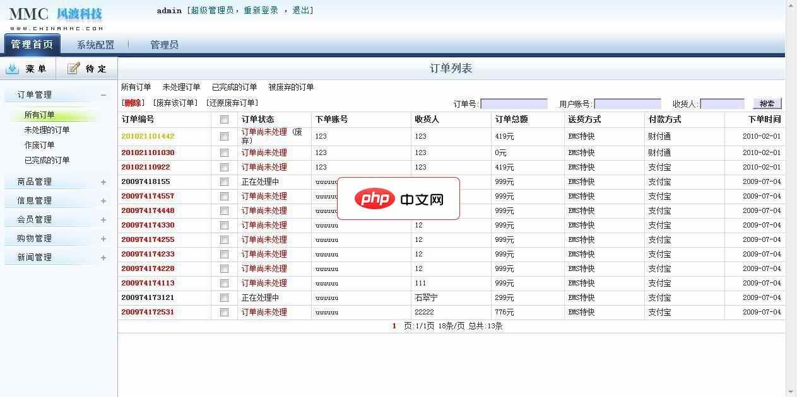Expand the 商品管理 menu
Viewport: 797px width, 397px height.
point(103,181)
